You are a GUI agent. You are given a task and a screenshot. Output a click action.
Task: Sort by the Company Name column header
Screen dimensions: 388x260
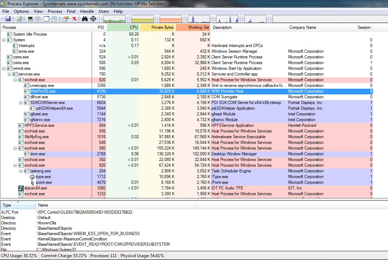pyautogui.click(x=312, y=27)
